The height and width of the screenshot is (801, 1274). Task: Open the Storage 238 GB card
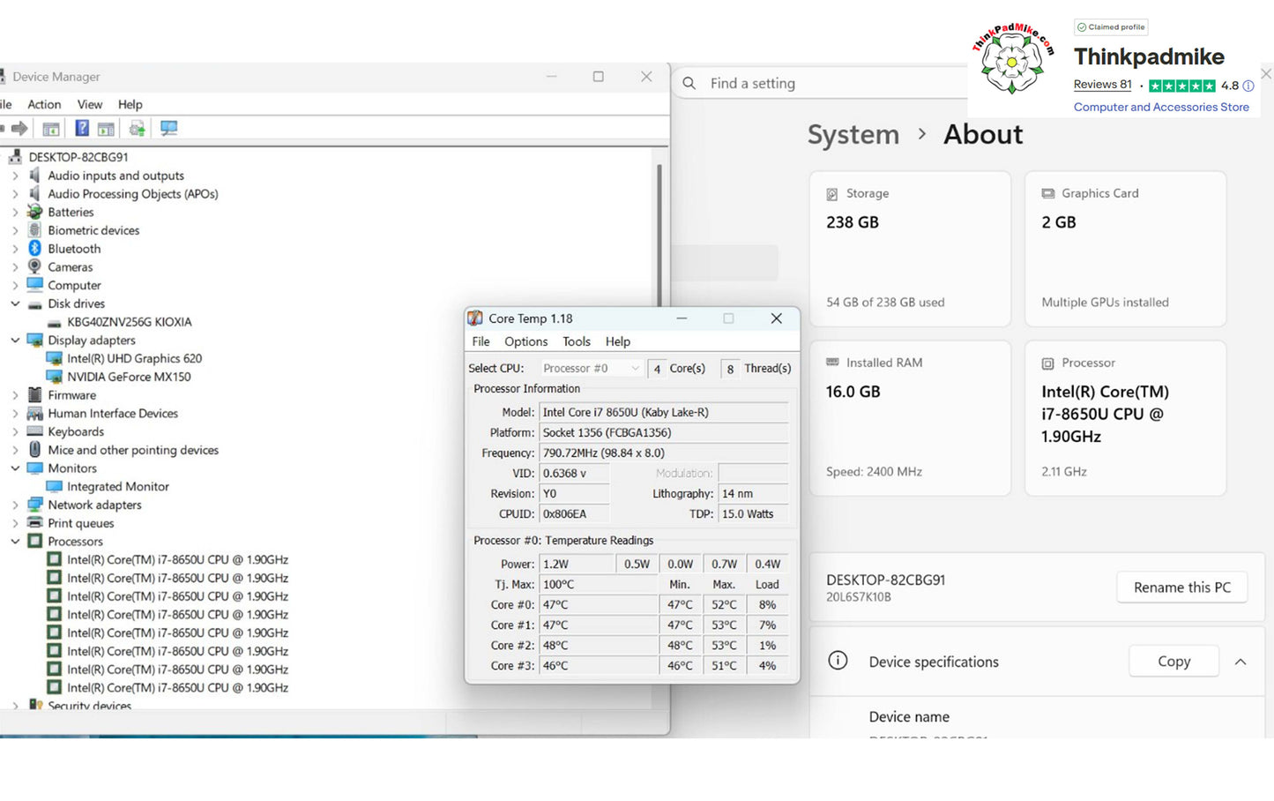910,249
